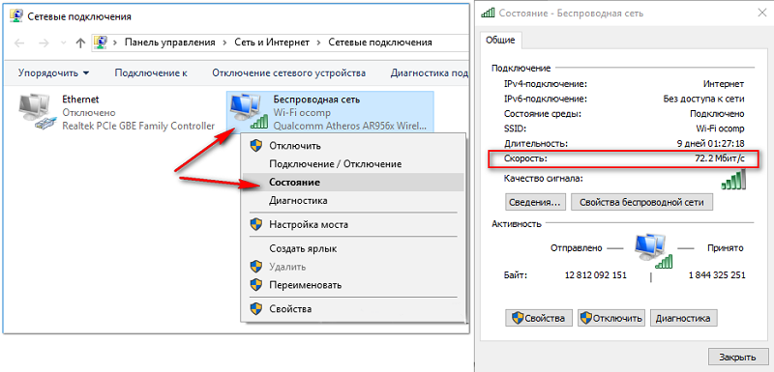Click the Качество сигнала signal bars indicator
774x372 pixels.
tap(733, 180)
